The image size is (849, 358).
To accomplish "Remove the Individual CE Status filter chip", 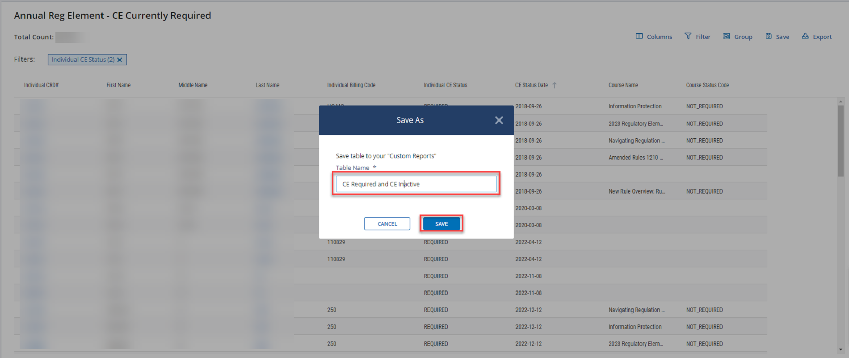I will (120, 60).
